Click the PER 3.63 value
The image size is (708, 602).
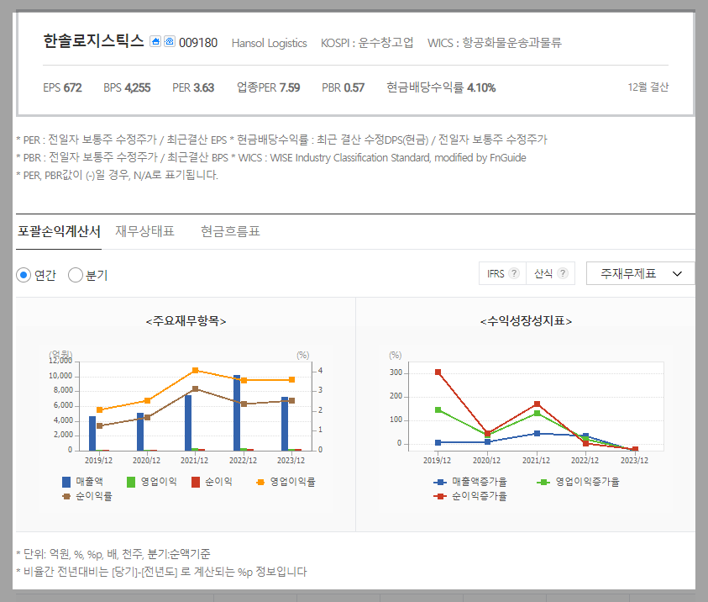[x=193, y=87]
